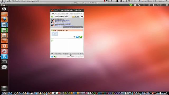The width and height of the screenshot is (169, 95).
Task: Open chat with Skype Test Call
Action: click(77, 37)
